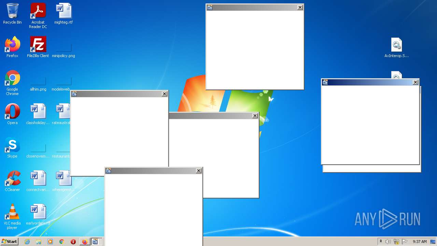Open the volume speaker tray icon
This screenshot has height=246, width=437.
click(x=388, y=242)
